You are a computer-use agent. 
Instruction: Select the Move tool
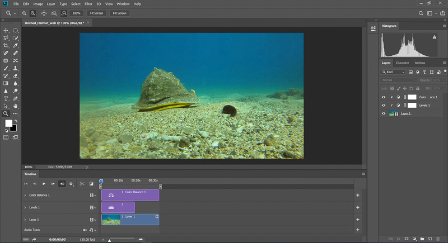(x=6, y=30)
